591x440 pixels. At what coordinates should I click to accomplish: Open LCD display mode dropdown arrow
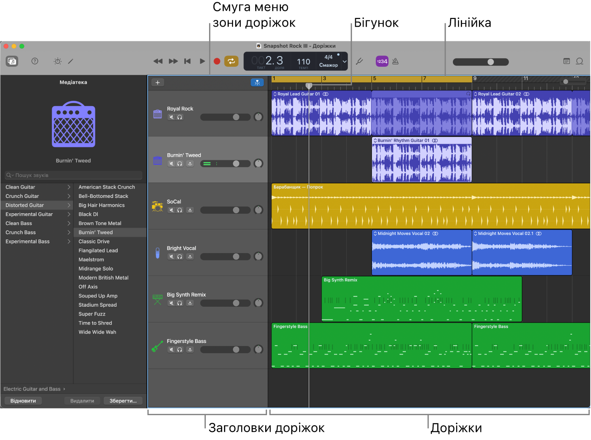[344, 61]
